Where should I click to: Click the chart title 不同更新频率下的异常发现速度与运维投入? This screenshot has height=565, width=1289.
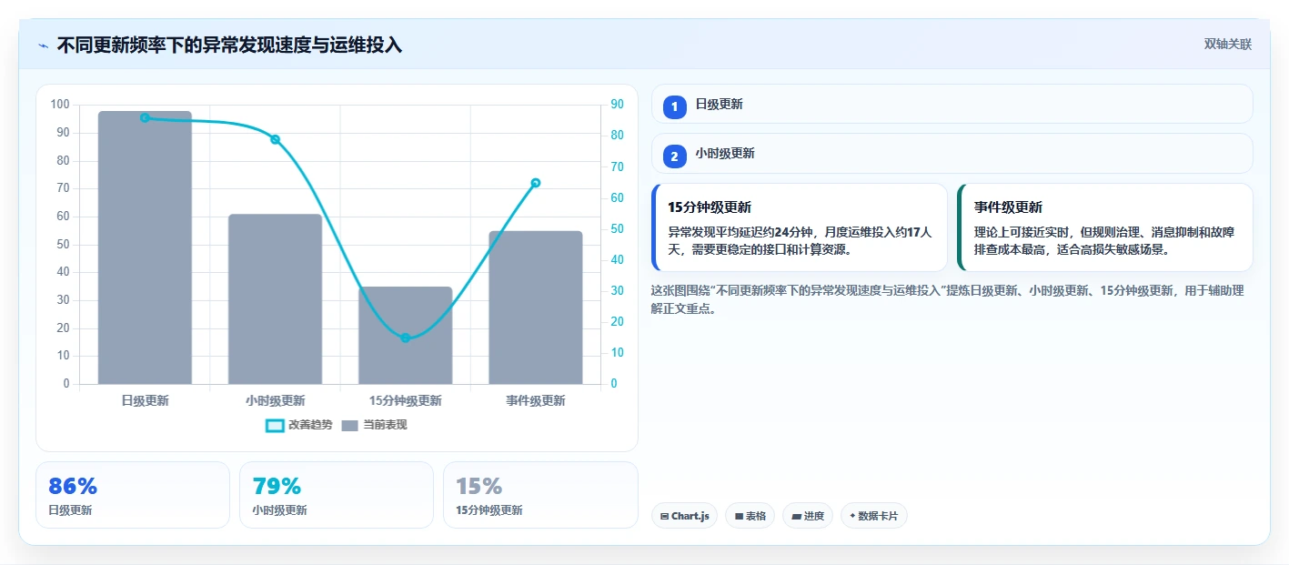pyautogui.click(x=229, y=45)
